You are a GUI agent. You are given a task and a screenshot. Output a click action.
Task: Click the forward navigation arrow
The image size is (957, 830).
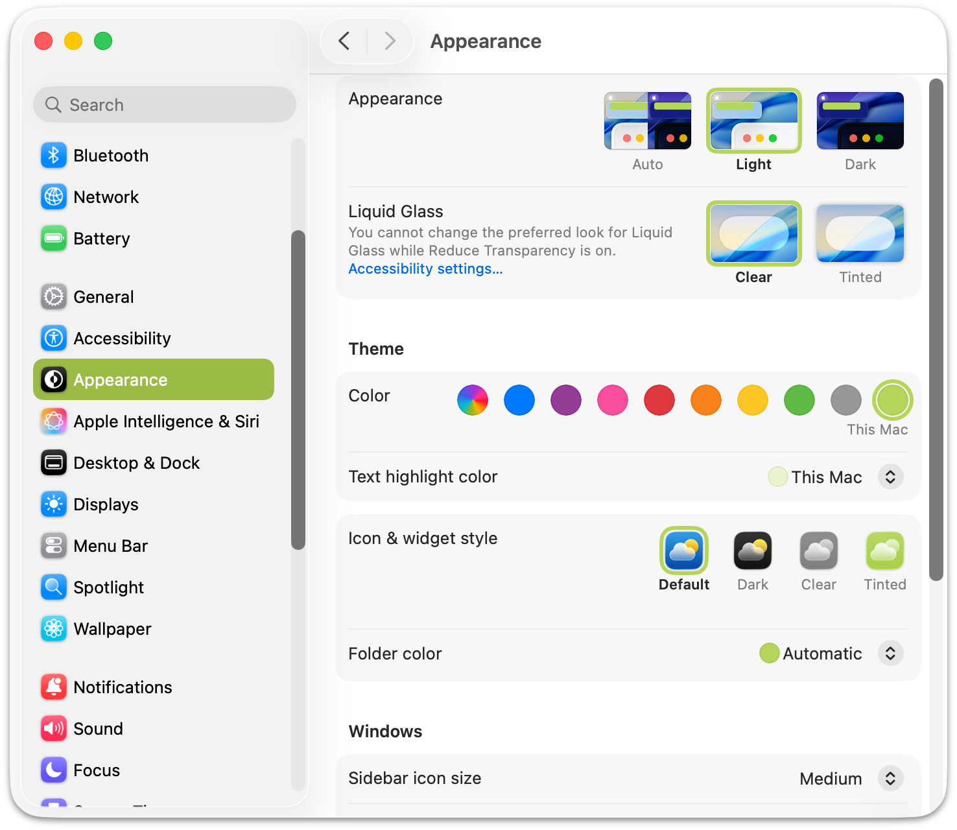[x=390, y=41]
